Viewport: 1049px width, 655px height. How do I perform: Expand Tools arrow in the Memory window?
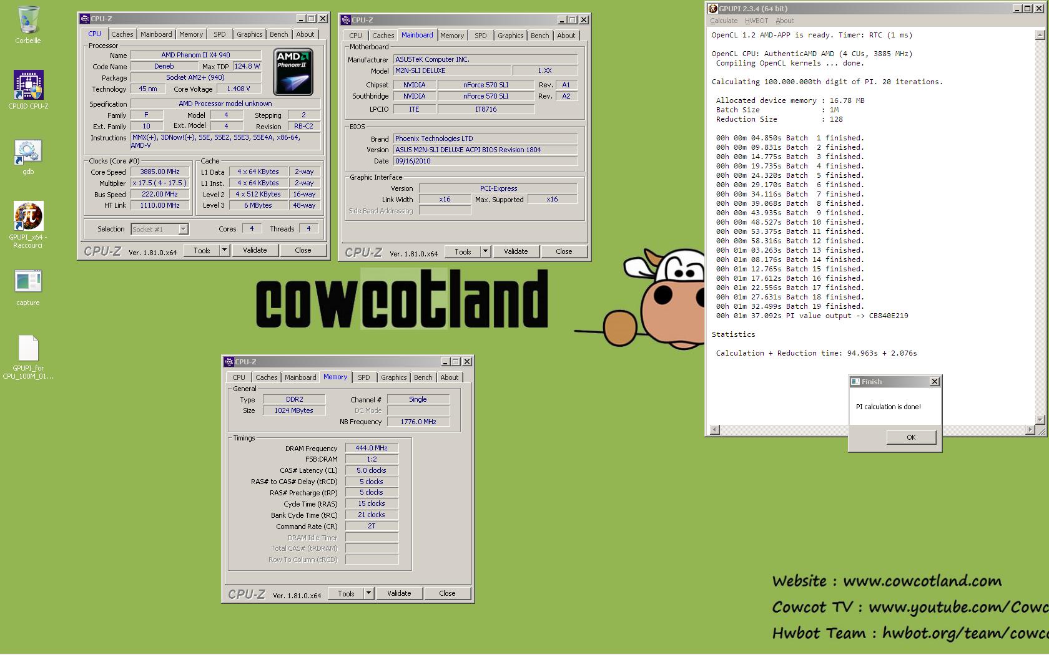coord(368,593)
